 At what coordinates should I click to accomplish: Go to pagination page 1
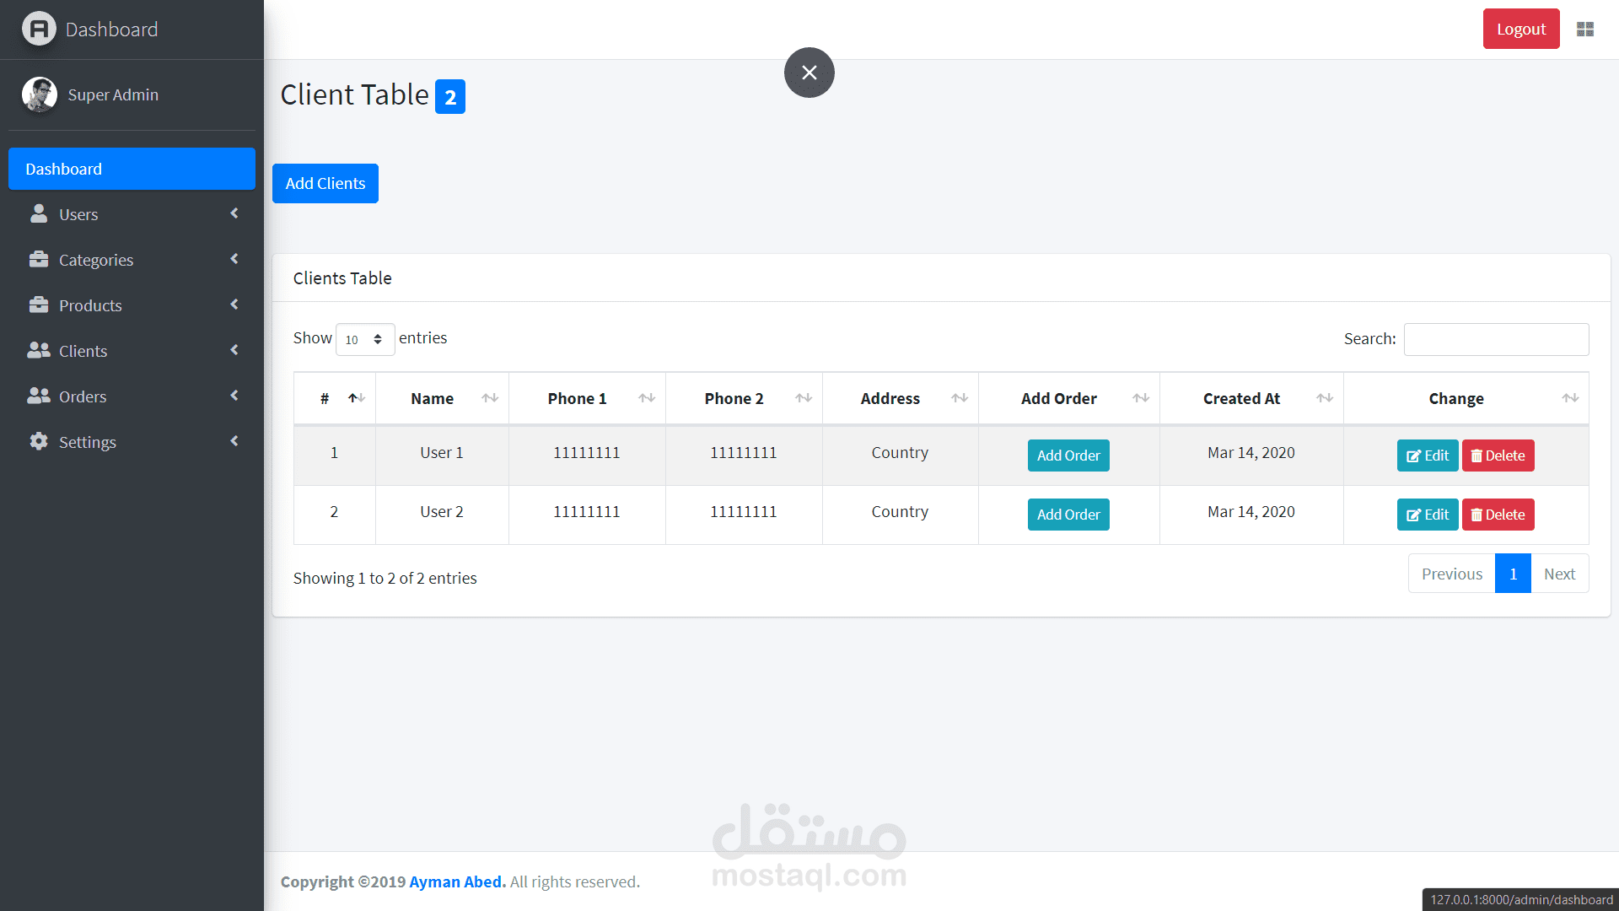coord(1513,574)
